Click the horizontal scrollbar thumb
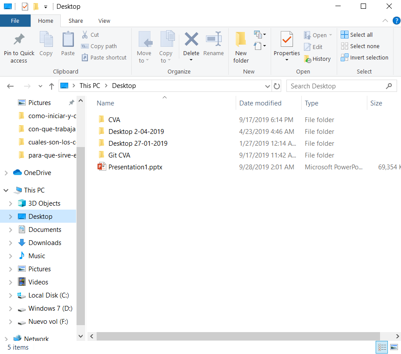 (x=238, y=336)
